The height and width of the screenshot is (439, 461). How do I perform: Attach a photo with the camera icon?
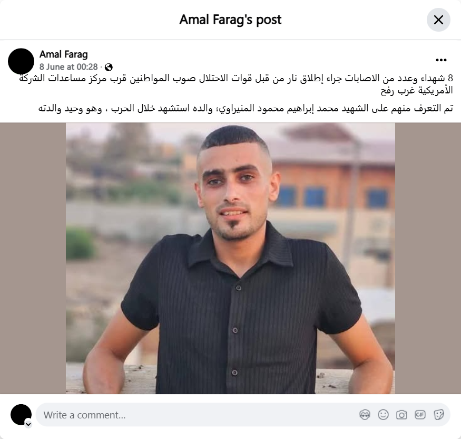[x=401, y=415]
